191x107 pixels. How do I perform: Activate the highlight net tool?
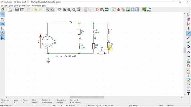188,19
